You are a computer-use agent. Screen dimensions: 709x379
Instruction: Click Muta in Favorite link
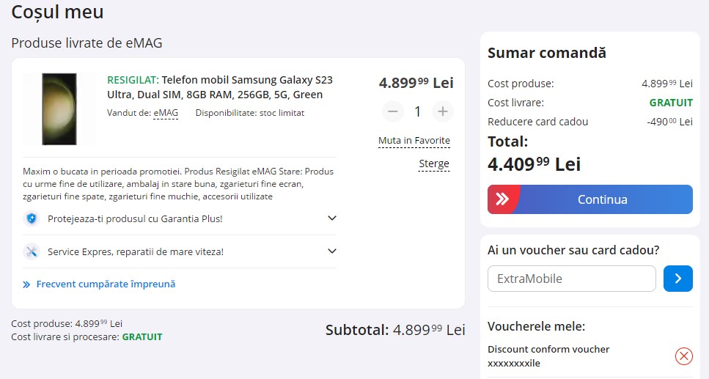tap(414, 141)
